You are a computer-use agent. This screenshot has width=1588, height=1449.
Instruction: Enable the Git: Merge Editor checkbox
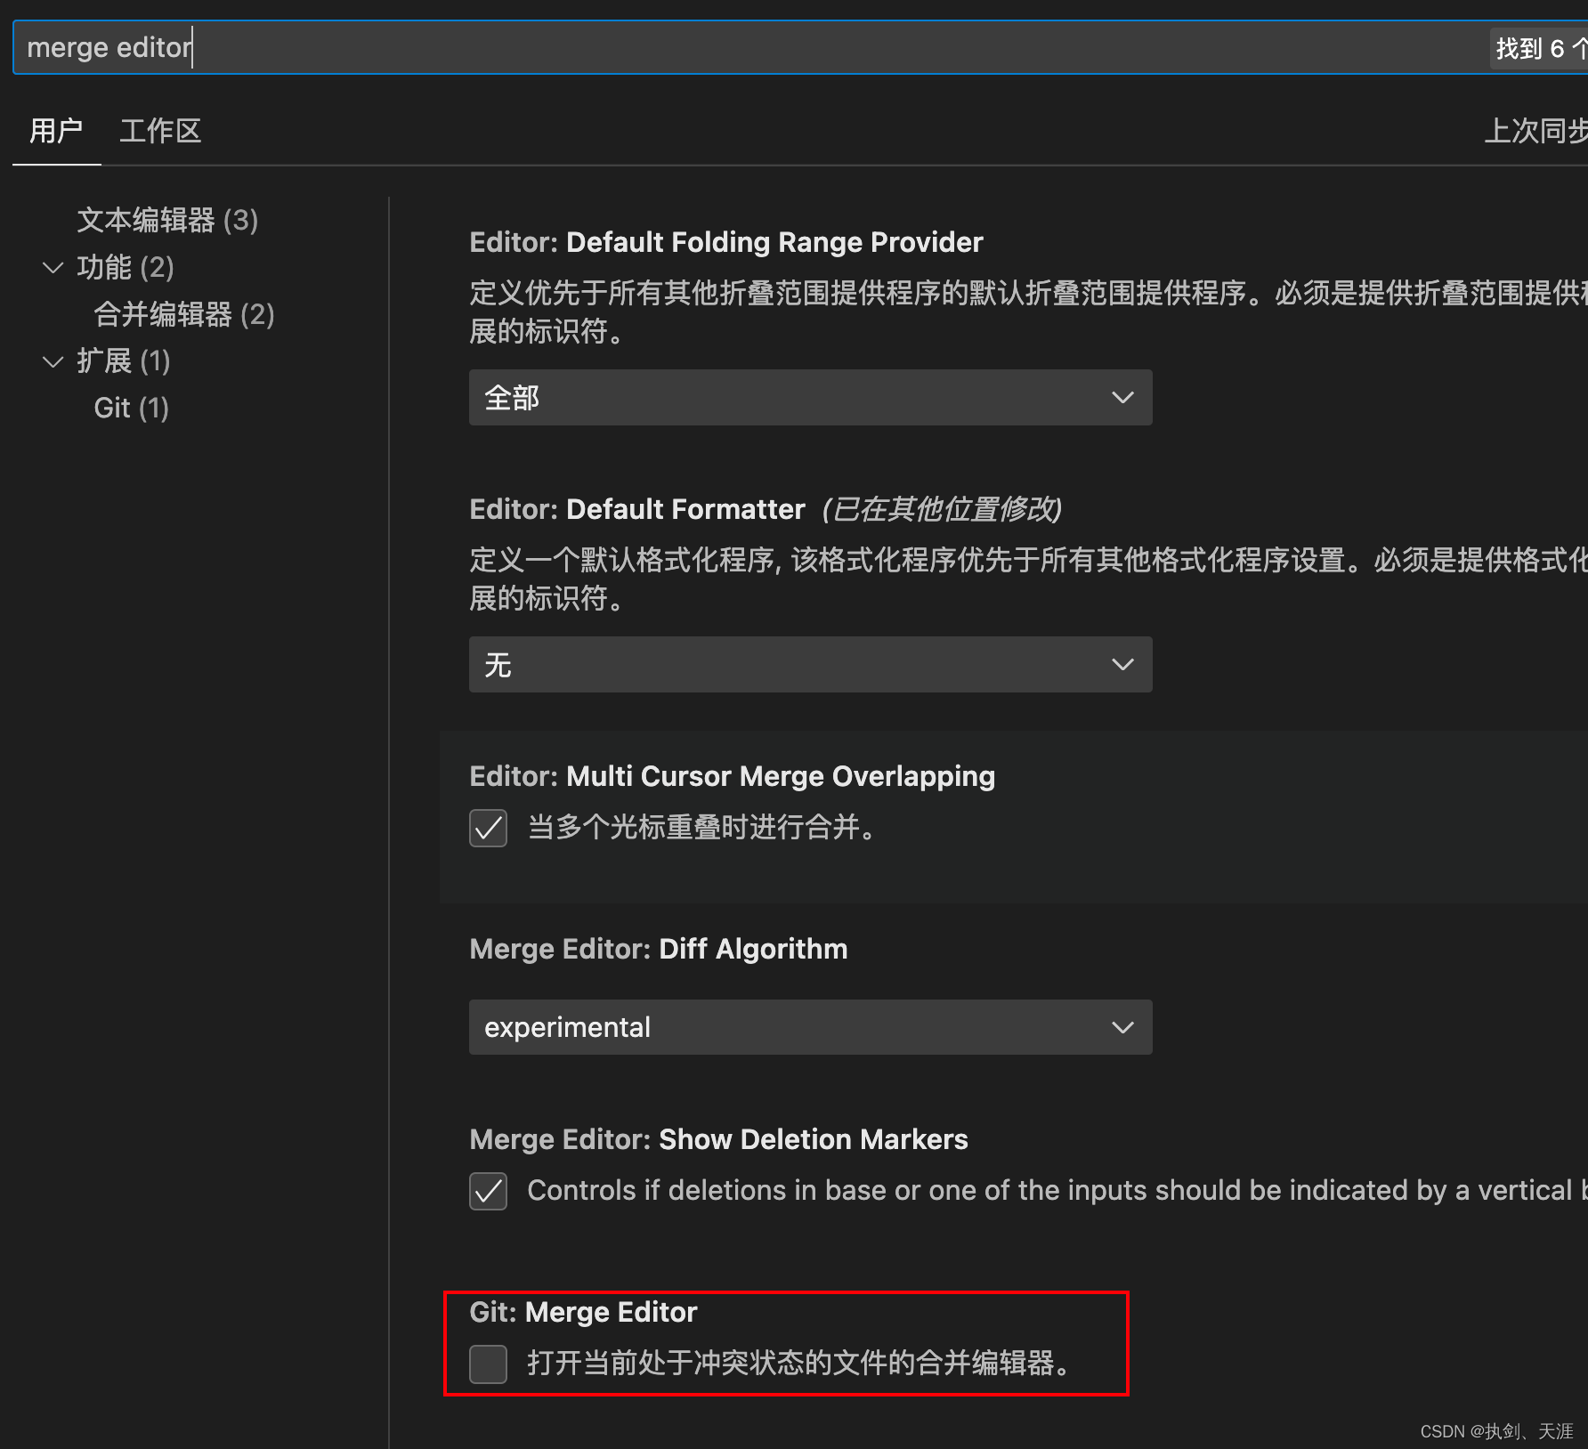pos(489,1364)
